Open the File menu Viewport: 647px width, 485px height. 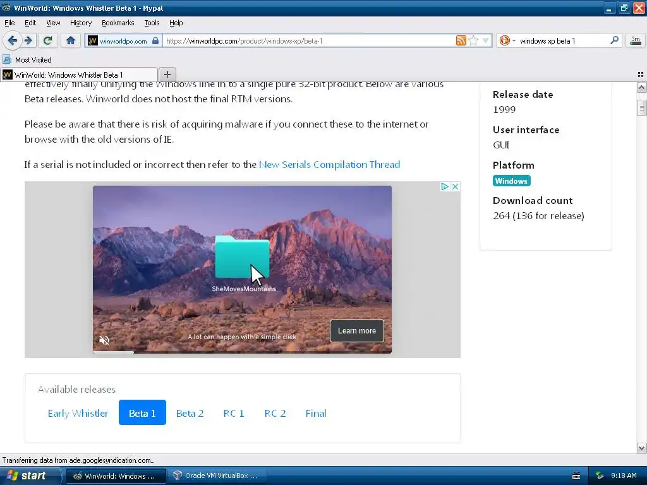click(9, 23)
